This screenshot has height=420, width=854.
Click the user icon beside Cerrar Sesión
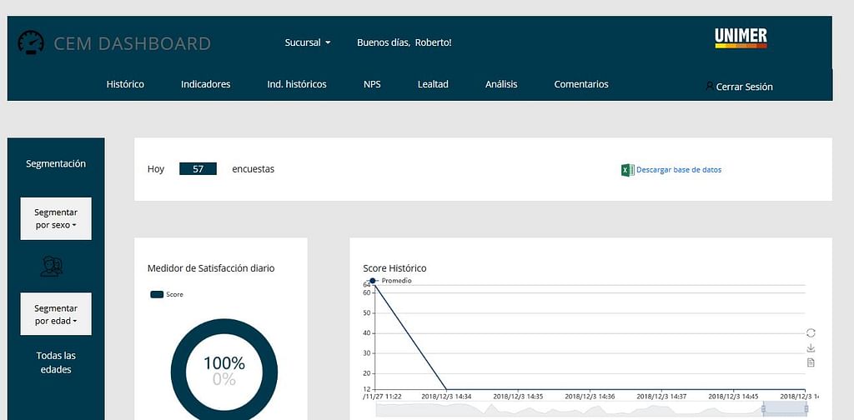[709, 87]
